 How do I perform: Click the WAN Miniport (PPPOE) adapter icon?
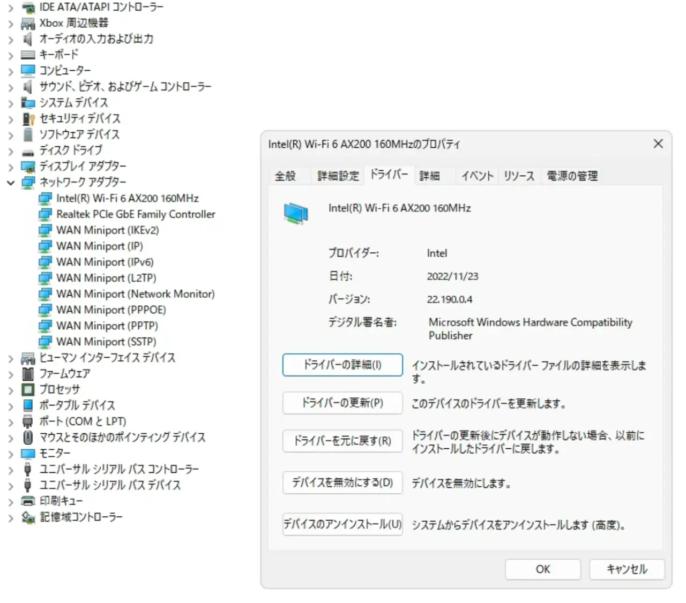pyautogui.click(x=45, y=310)
